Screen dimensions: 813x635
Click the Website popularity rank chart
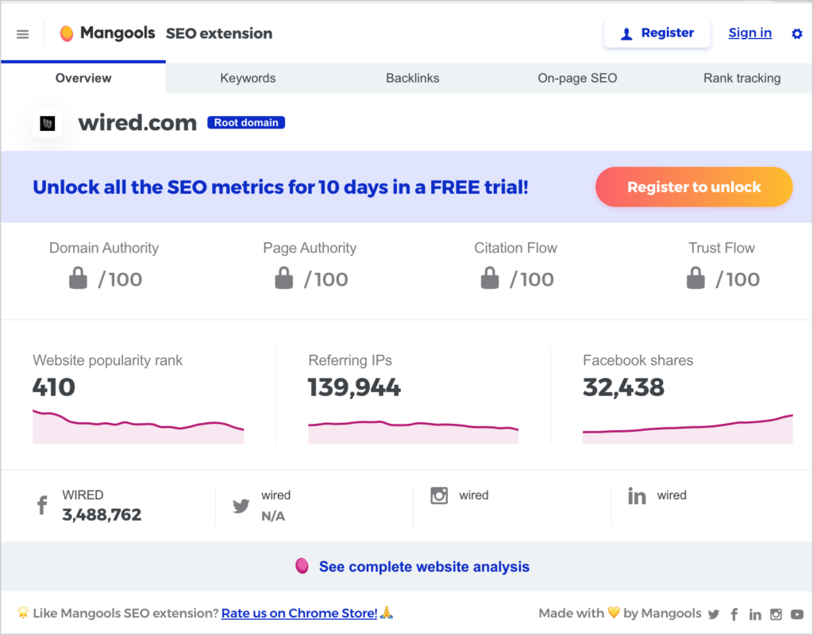tap(138, 426)
